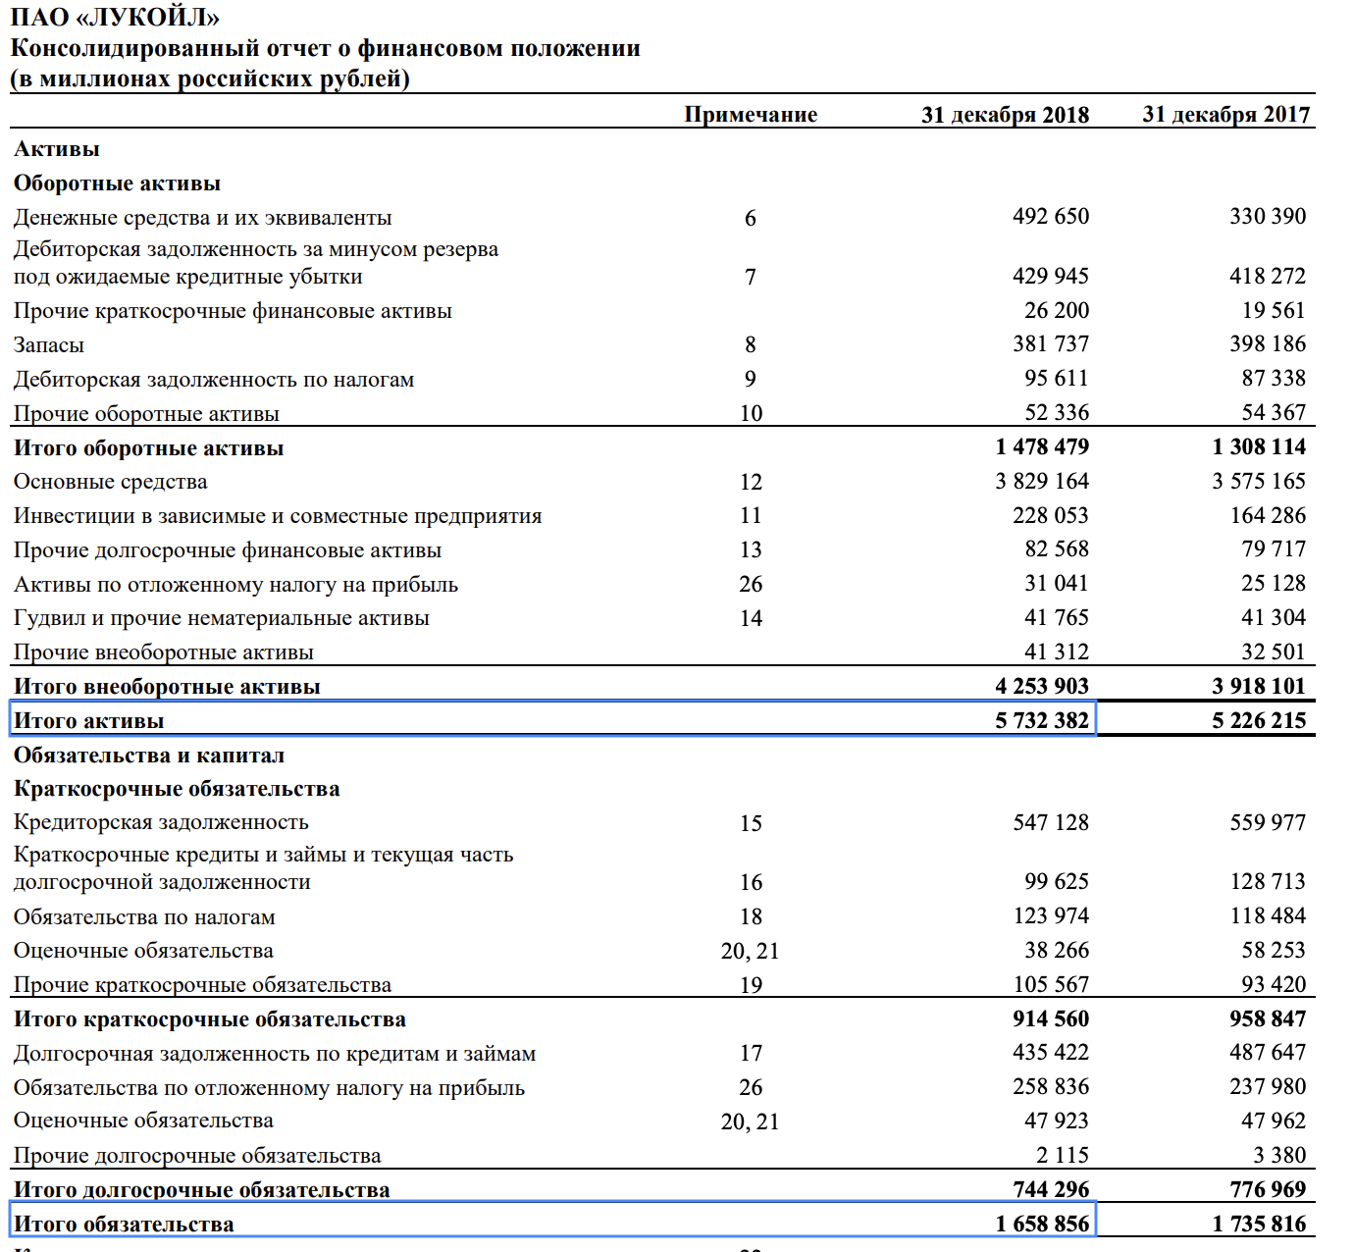The image size is (1354, 1252).
Task: Select the row label 'Денежные средства и их эквиваленты'
Action: point(202,218)
